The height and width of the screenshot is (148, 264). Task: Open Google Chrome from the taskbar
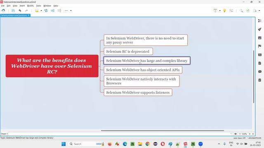pyautogui.click(x=148, y=144)
